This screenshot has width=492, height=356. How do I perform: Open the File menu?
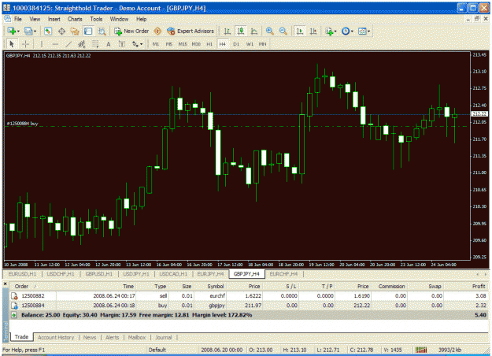(x=18, y=19)
